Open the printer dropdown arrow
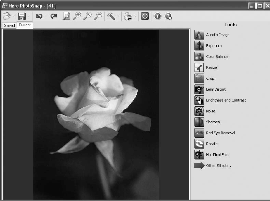This screenshot has height=201, width=270. [x=135, y=16]
